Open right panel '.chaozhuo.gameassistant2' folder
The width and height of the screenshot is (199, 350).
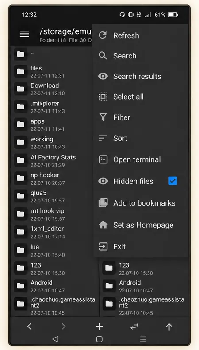pos(144,305)
